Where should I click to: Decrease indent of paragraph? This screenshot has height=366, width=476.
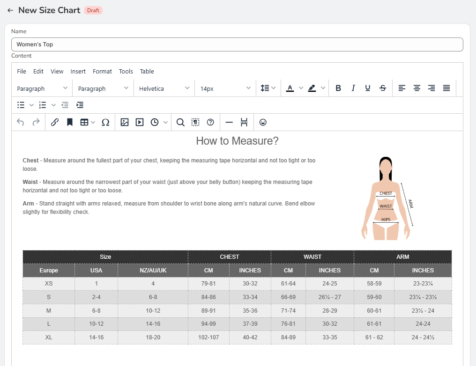65,105
